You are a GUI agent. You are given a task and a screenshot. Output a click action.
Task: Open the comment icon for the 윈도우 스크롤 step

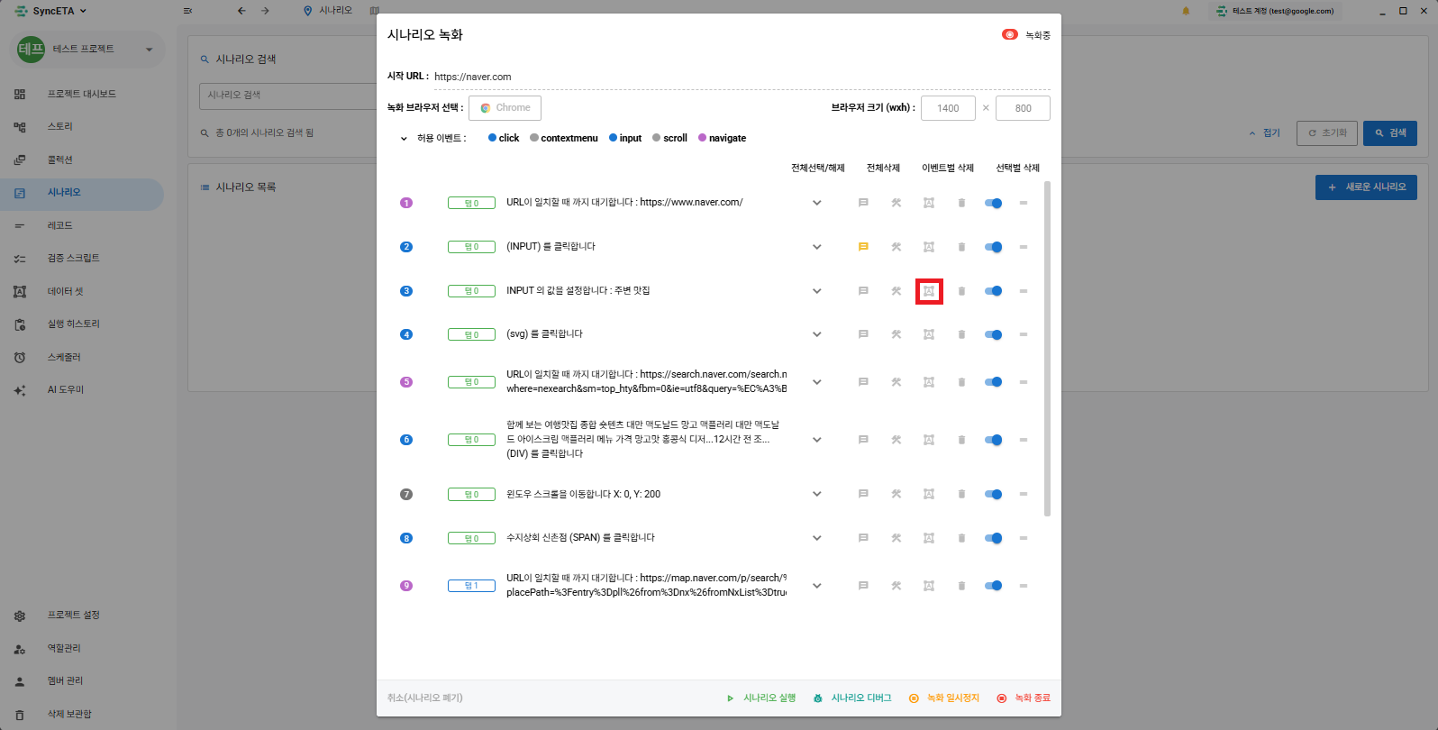[863, 494]
